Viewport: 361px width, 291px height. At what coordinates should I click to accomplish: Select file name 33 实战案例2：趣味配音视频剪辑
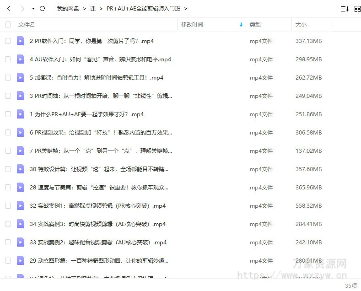tap(98, 242)
